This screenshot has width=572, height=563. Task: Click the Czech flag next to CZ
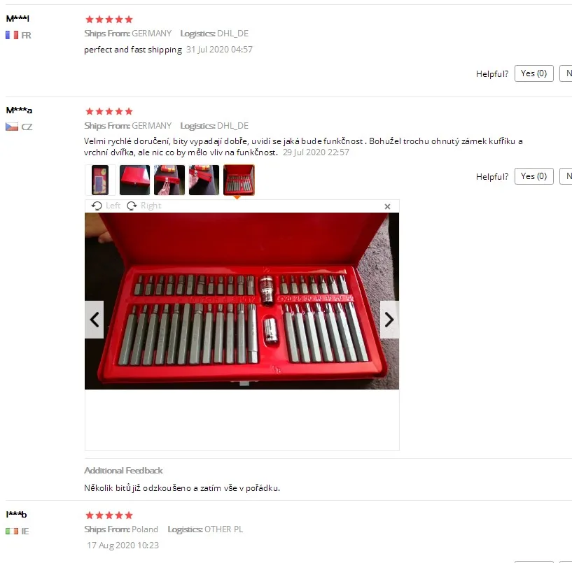tap(12, 127)
